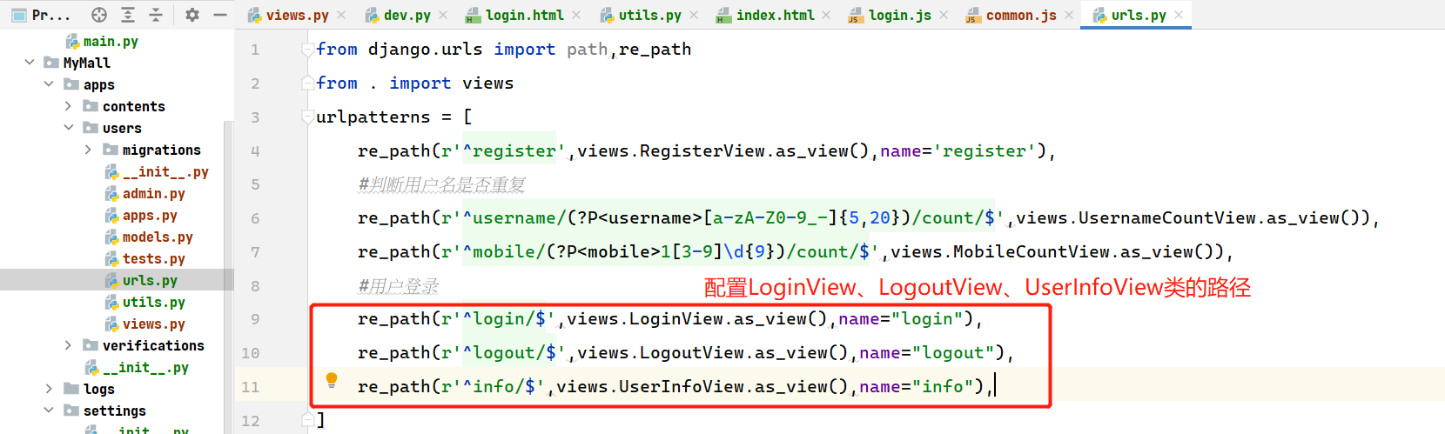Click line number 9 in the gutter
The height and width of the screenshot is (434, 1445).
[255, 319]
